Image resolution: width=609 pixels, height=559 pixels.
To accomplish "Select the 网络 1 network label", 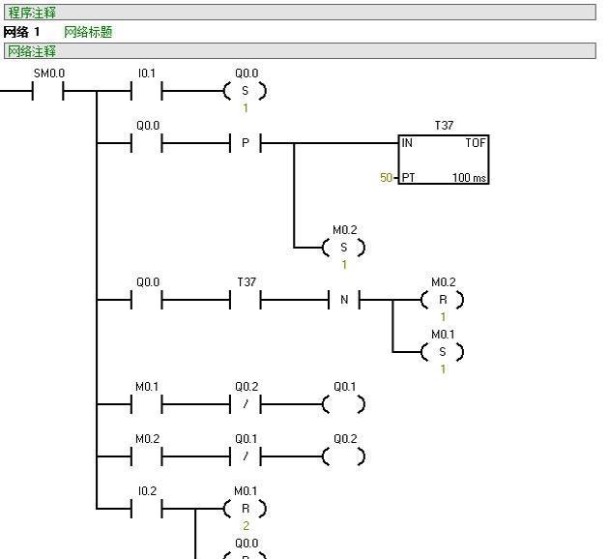I will 21,32.
